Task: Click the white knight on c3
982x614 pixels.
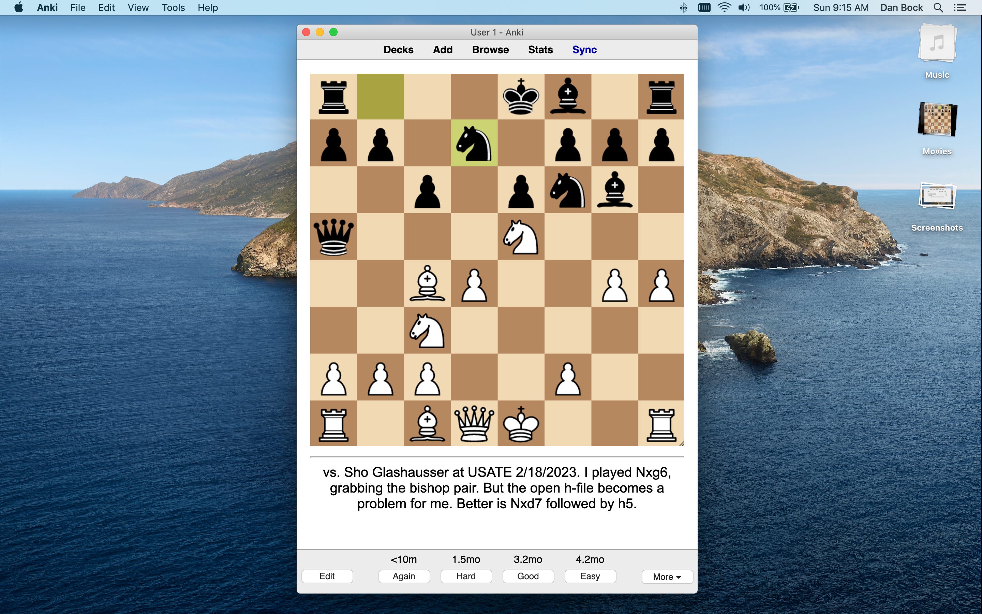Action: pos(427,330)
